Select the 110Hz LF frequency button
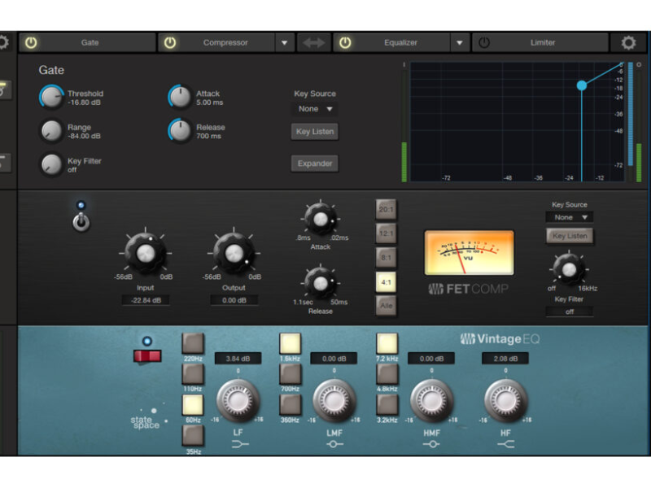651x488 pixels. coord(193,374)
